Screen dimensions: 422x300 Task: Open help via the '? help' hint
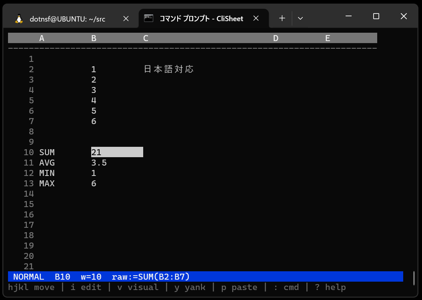(x=330, y=287)
